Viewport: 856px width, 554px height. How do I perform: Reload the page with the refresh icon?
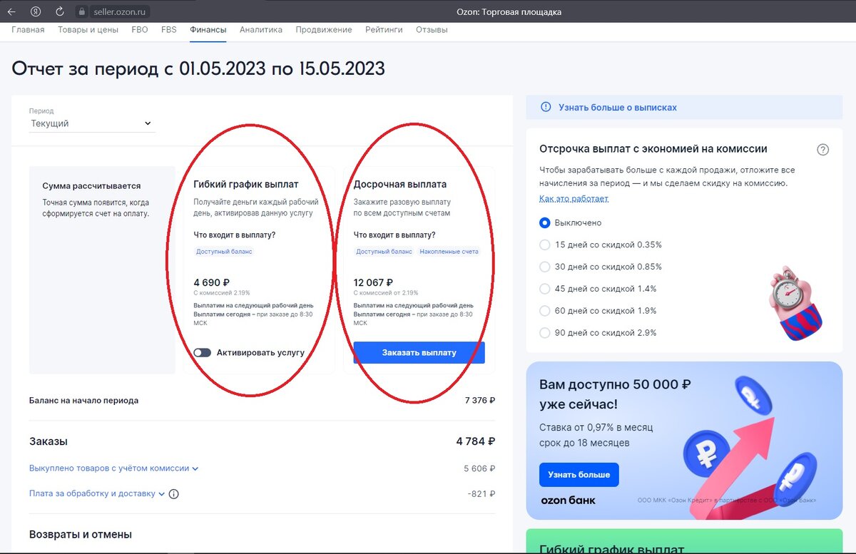pos(59,11)
